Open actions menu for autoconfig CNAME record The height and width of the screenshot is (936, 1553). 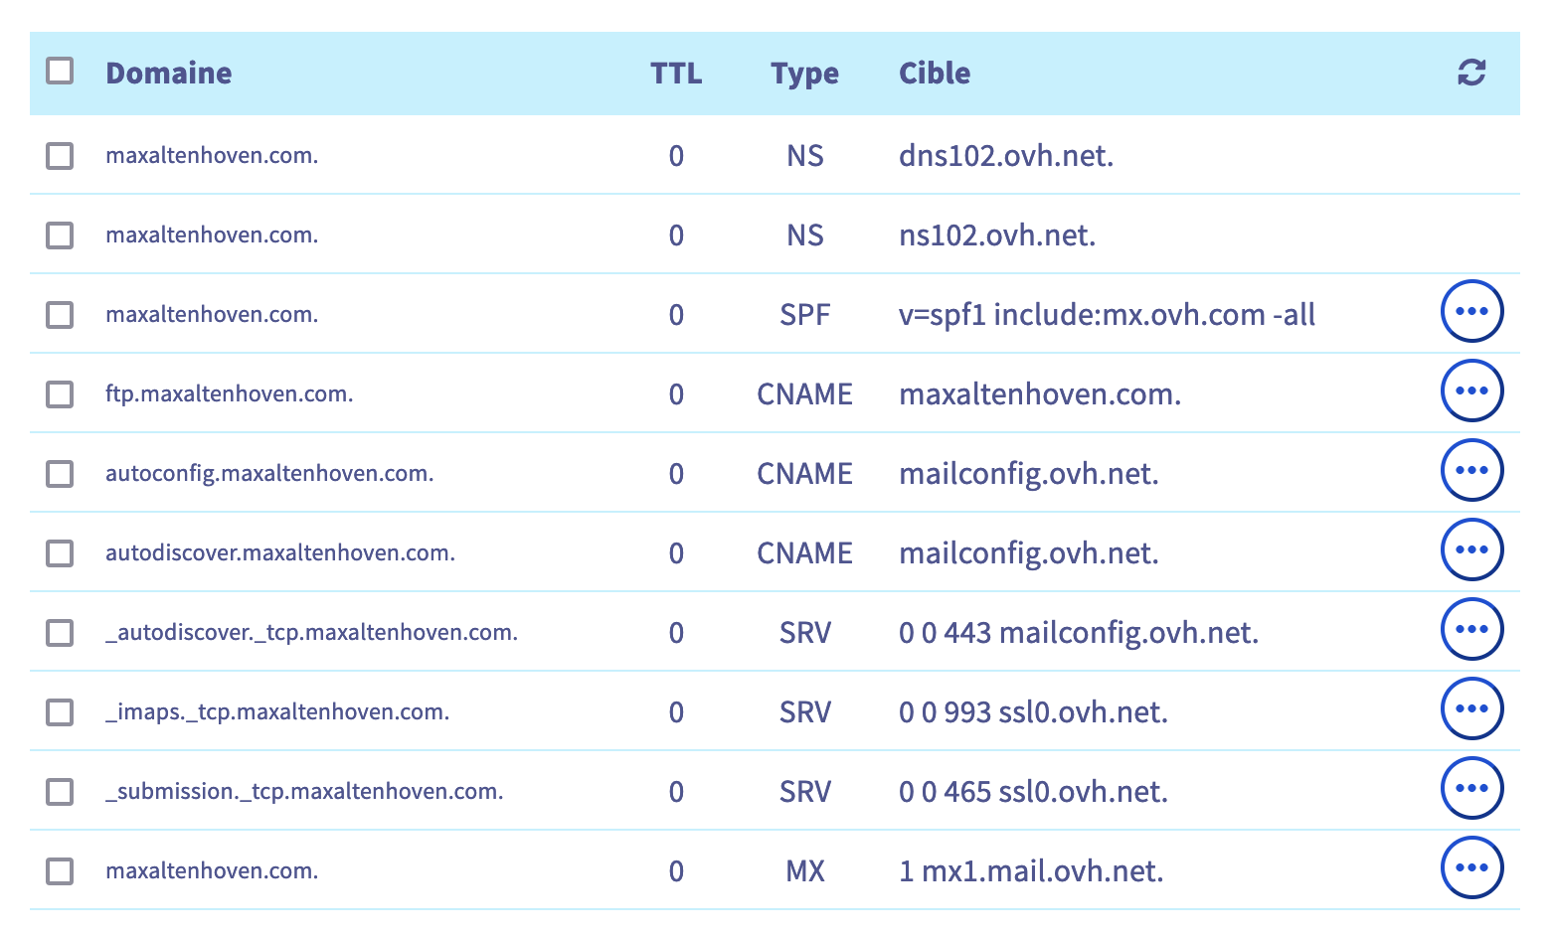coord(1471,470)
